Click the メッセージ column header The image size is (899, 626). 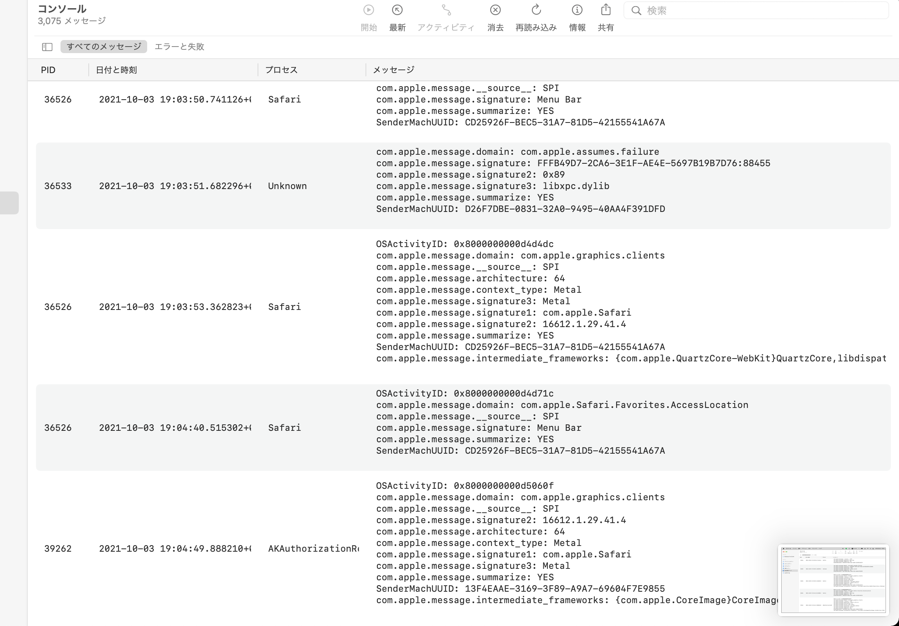point(393,70)
